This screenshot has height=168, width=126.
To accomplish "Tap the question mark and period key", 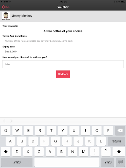I will point(106,152).
